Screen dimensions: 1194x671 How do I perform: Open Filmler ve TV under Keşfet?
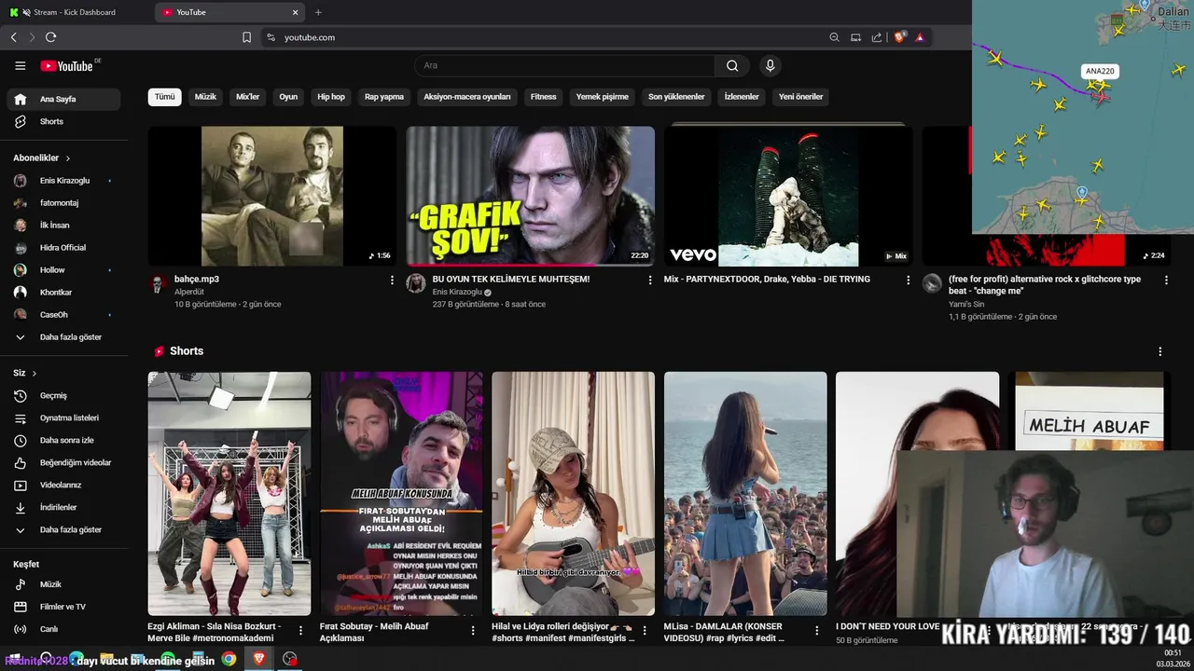coord(63,607)
